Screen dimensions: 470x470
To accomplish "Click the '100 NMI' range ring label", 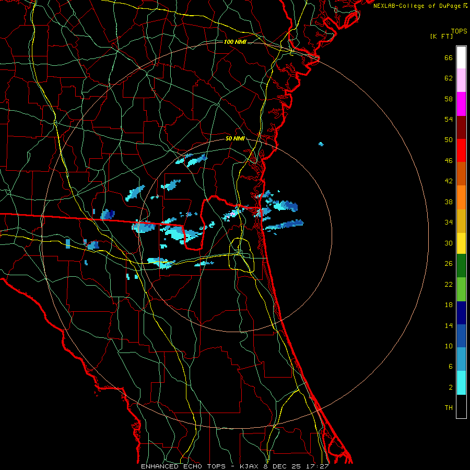I will point(235,42).
